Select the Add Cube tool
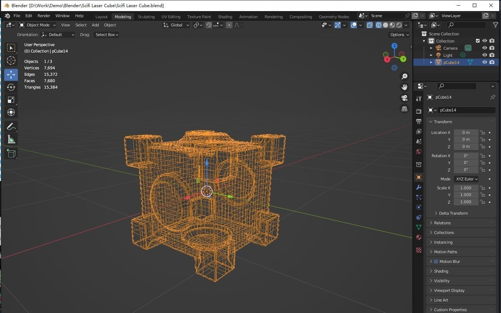The height and width of the screenshot is (313, 501). pyautogui.click(x=11, y=154)
